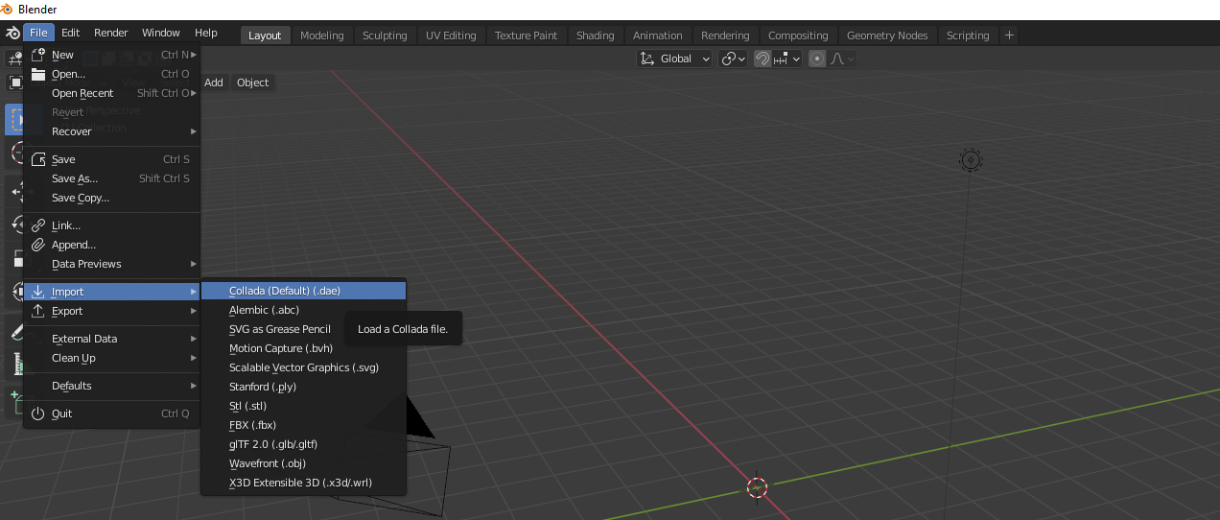Select Motion Capture (.bvh) import
The width and height of the screenshot is (1220, 520).
click(x=303, y=348)
